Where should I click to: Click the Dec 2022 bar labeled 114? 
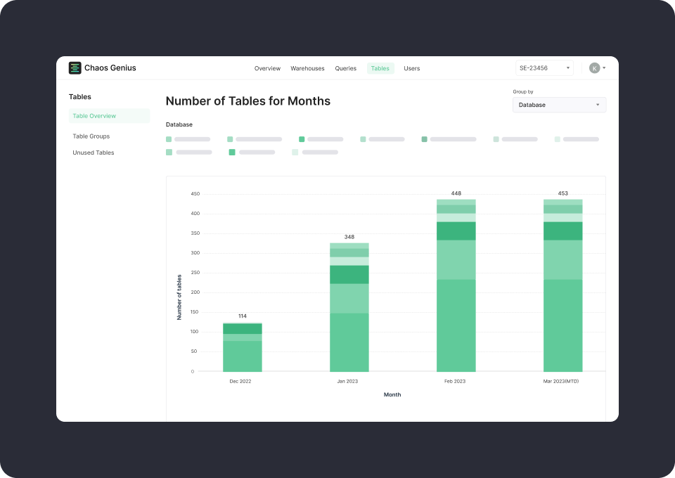[x=241, y=348]
